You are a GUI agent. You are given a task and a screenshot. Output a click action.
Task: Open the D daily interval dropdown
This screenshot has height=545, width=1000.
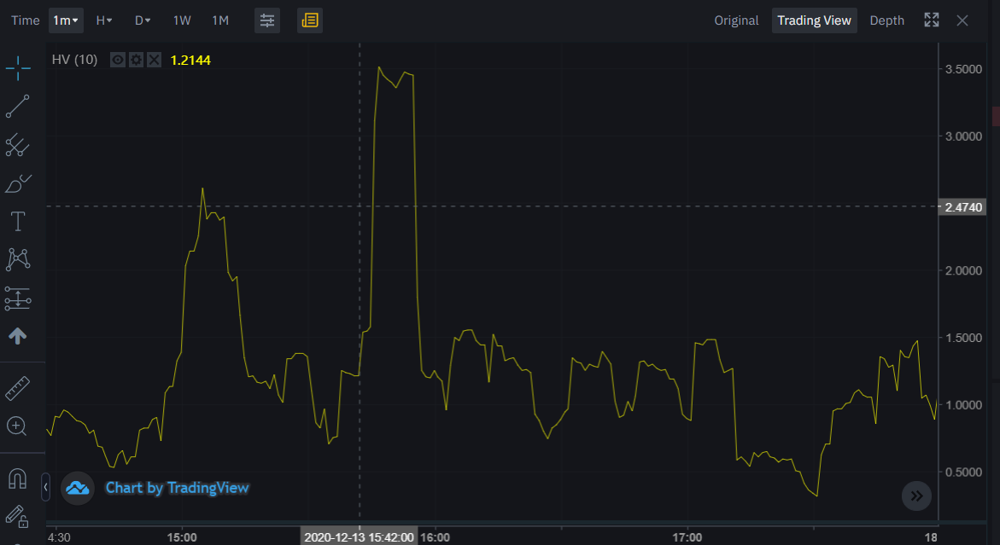point(143,20)
